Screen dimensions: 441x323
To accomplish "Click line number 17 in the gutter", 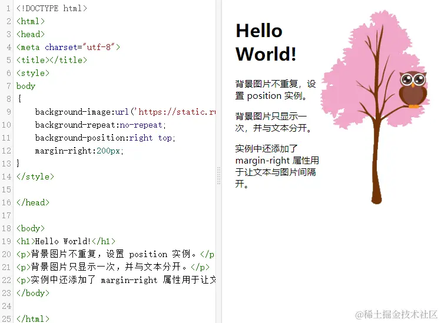I will 6,215.
